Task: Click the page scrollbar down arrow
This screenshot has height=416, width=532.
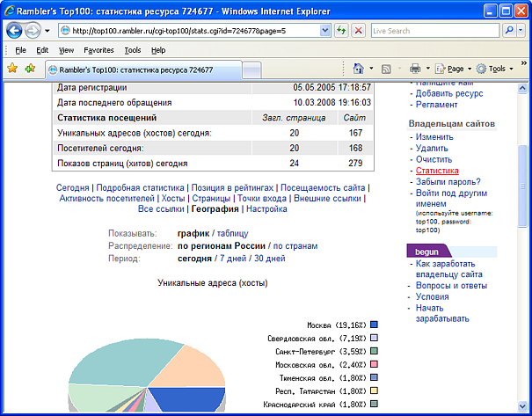Action: pos(522,405)
